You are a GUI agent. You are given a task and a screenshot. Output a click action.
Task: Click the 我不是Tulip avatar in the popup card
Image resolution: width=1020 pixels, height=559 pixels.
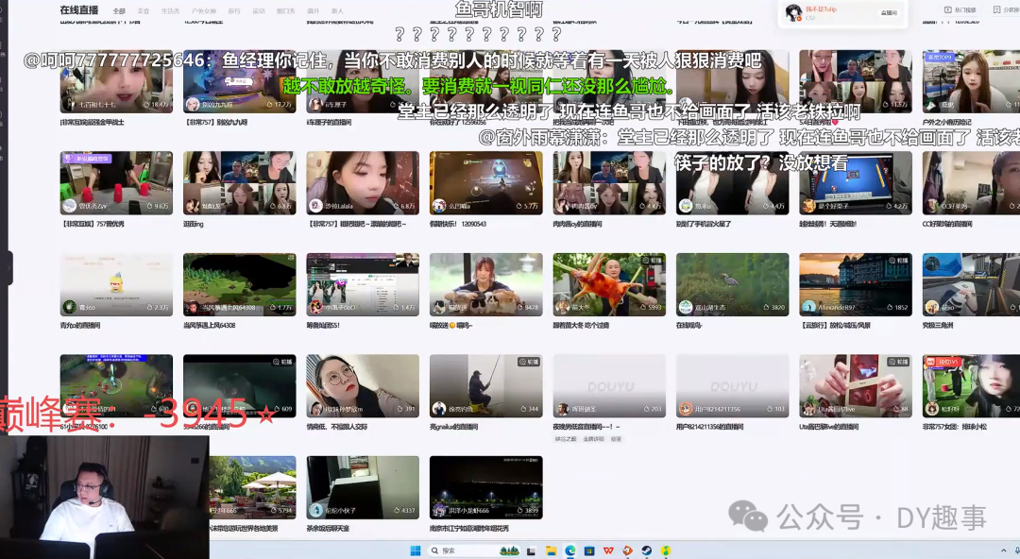point(793,12)
